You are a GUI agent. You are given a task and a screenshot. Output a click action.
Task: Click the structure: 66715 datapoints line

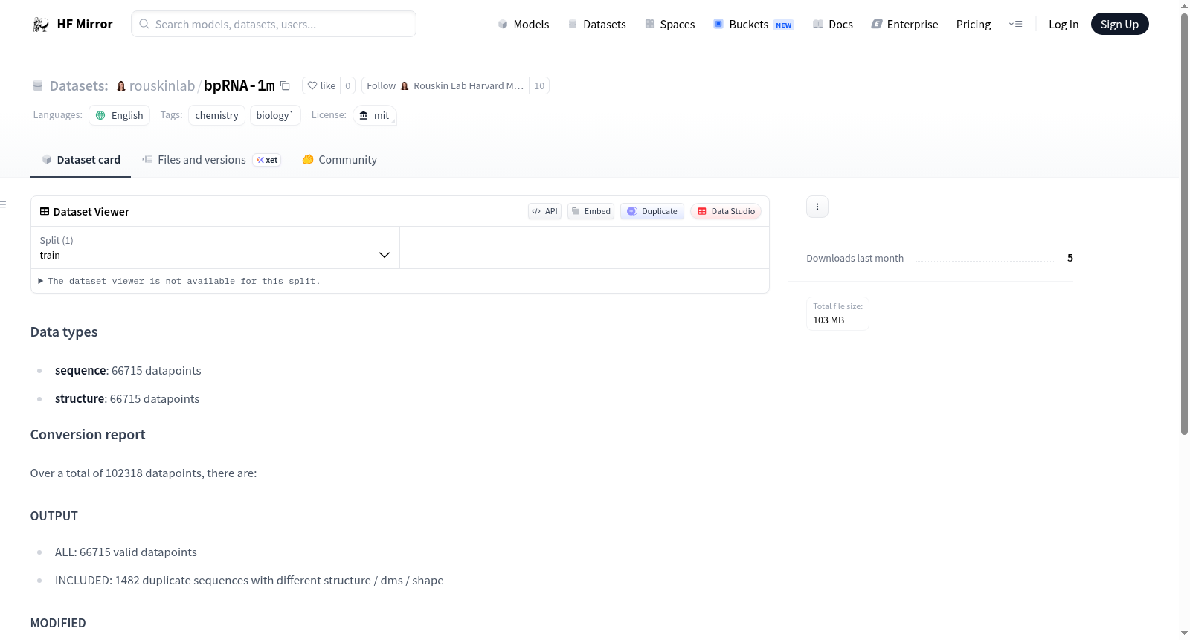[x=127, y=399]
